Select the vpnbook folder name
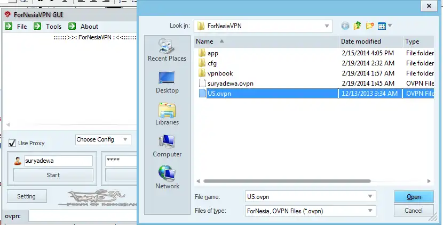The image size is (443, 225). [220, 73]
